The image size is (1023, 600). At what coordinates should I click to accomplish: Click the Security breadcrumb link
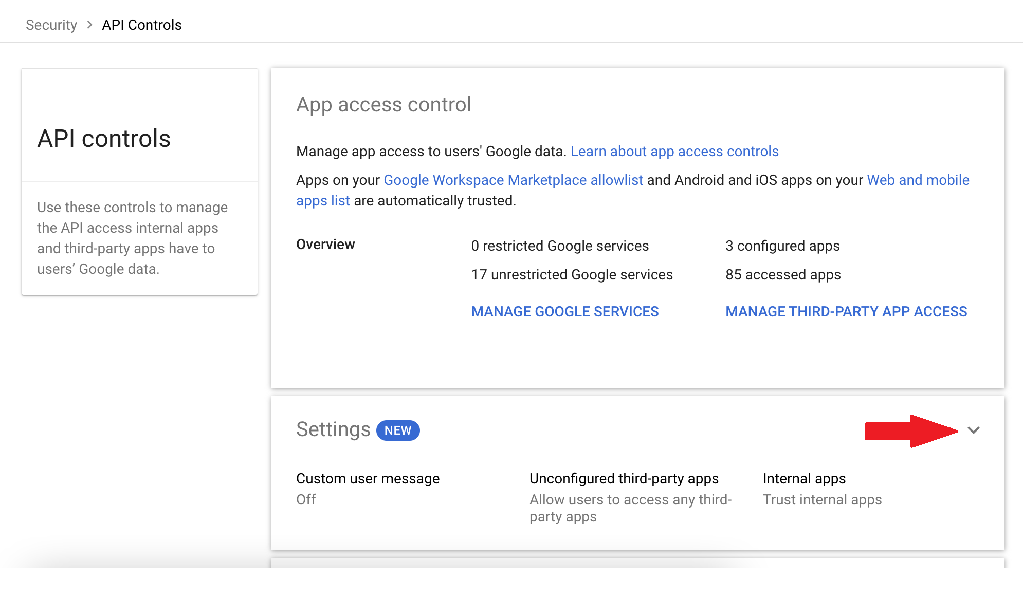[x=51, y=25]
